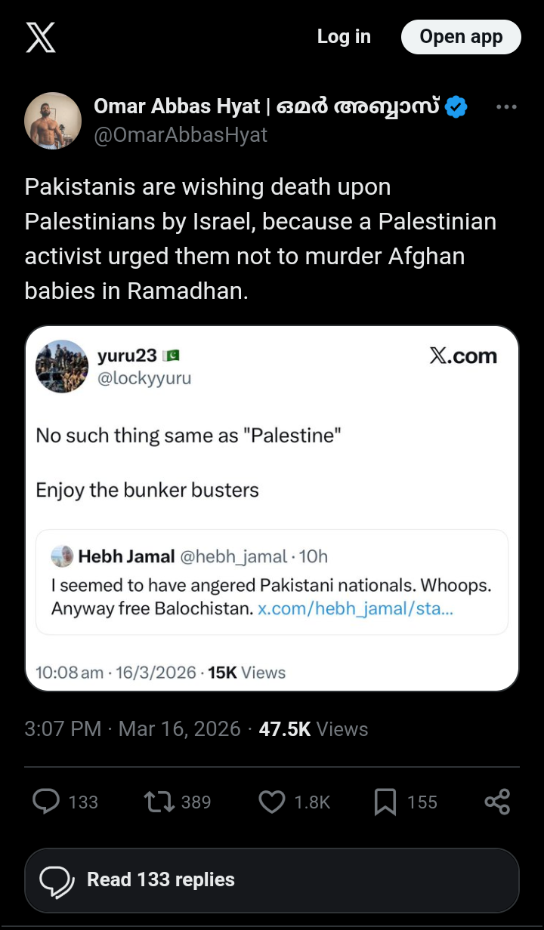The width and height of the screenshot is (544, 930).
Task: Click the X.com logo in embedded image
Action: point(463,356)
